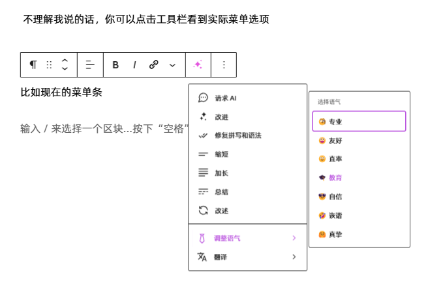The width and height of the screenshot is (428, 293).
Task: Open the block options three-dot menu
Action: point(224,65)
